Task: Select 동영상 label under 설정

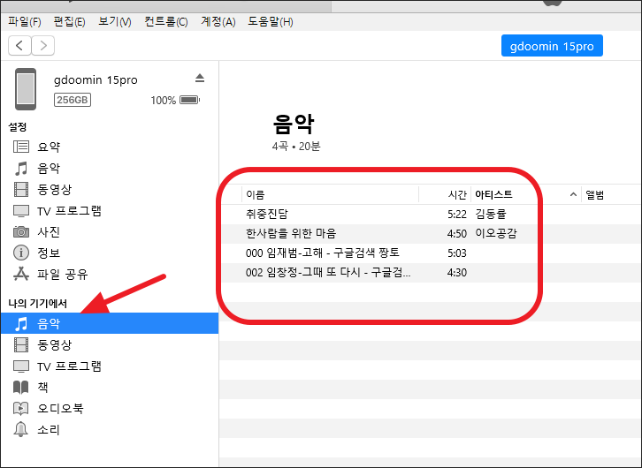Action: point(55,189)
